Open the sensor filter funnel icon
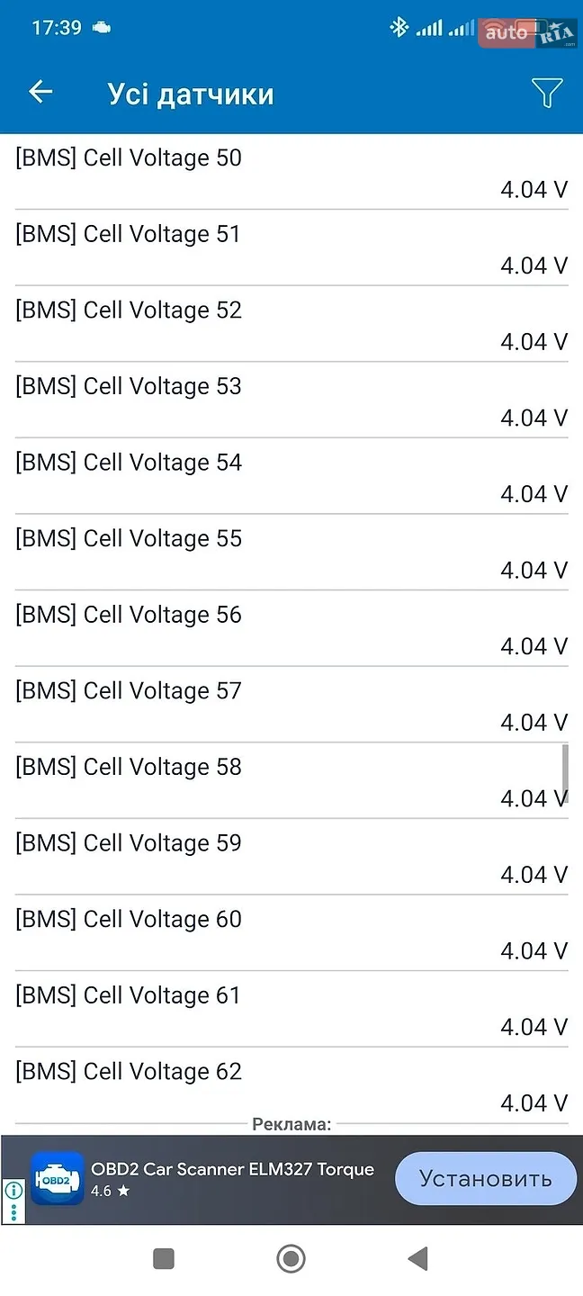The height and width of the screenshot is (1296, 583). coord(546,93)
